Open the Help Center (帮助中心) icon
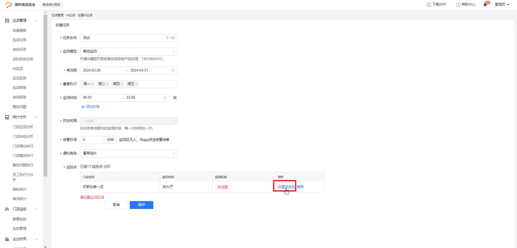Screen dimensions: 517x248 (458, 5)
